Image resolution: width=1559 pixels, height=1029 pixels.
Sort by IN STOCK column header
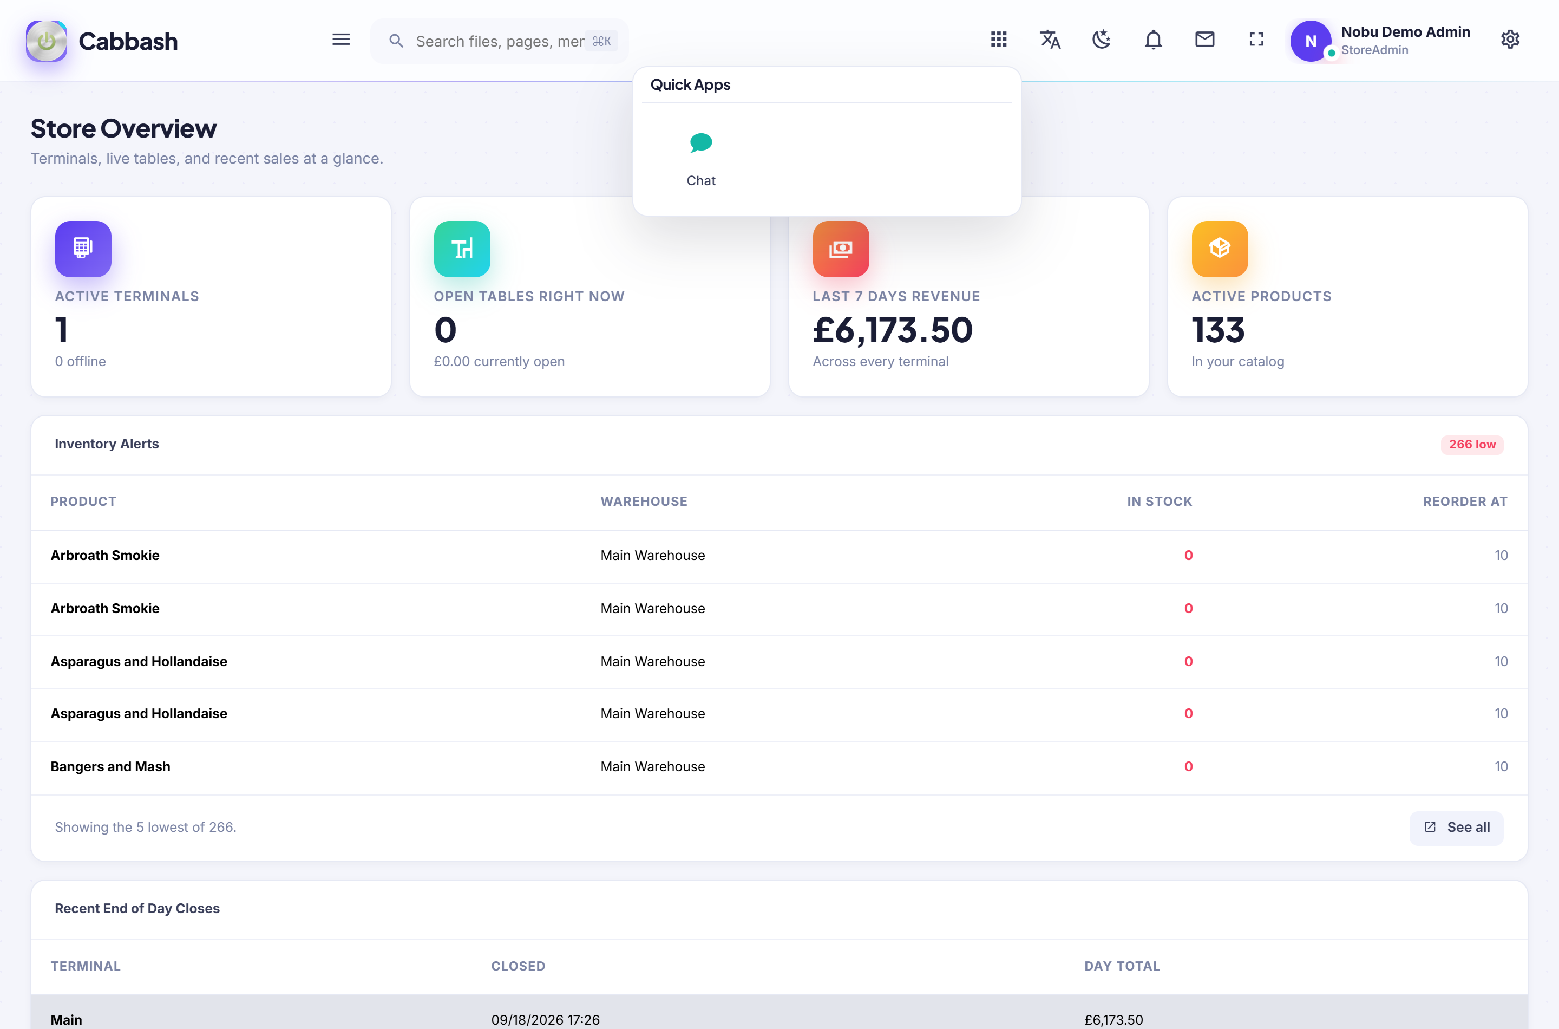tap(1160, 502)
